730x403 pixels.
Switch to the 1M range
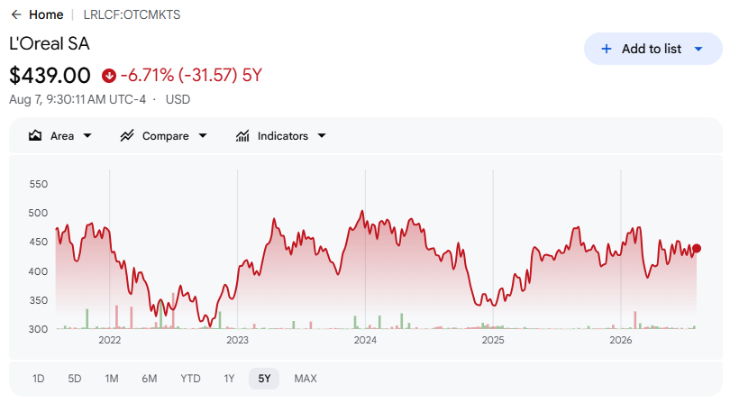coord(112,379)
